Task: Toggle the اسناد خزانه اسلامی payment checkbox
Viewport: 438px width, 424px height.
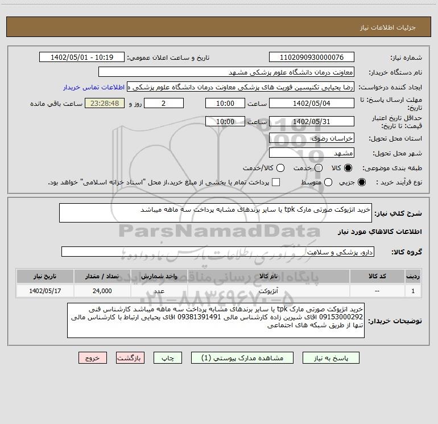Action: click(x=276, y=182)
